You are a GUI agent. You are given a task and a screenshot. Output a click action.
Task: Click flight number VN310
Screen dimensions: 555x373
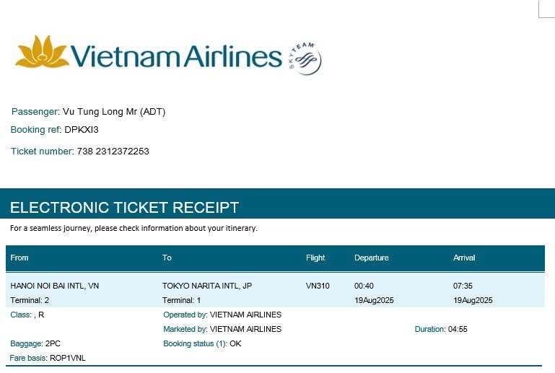pos(318,286)
